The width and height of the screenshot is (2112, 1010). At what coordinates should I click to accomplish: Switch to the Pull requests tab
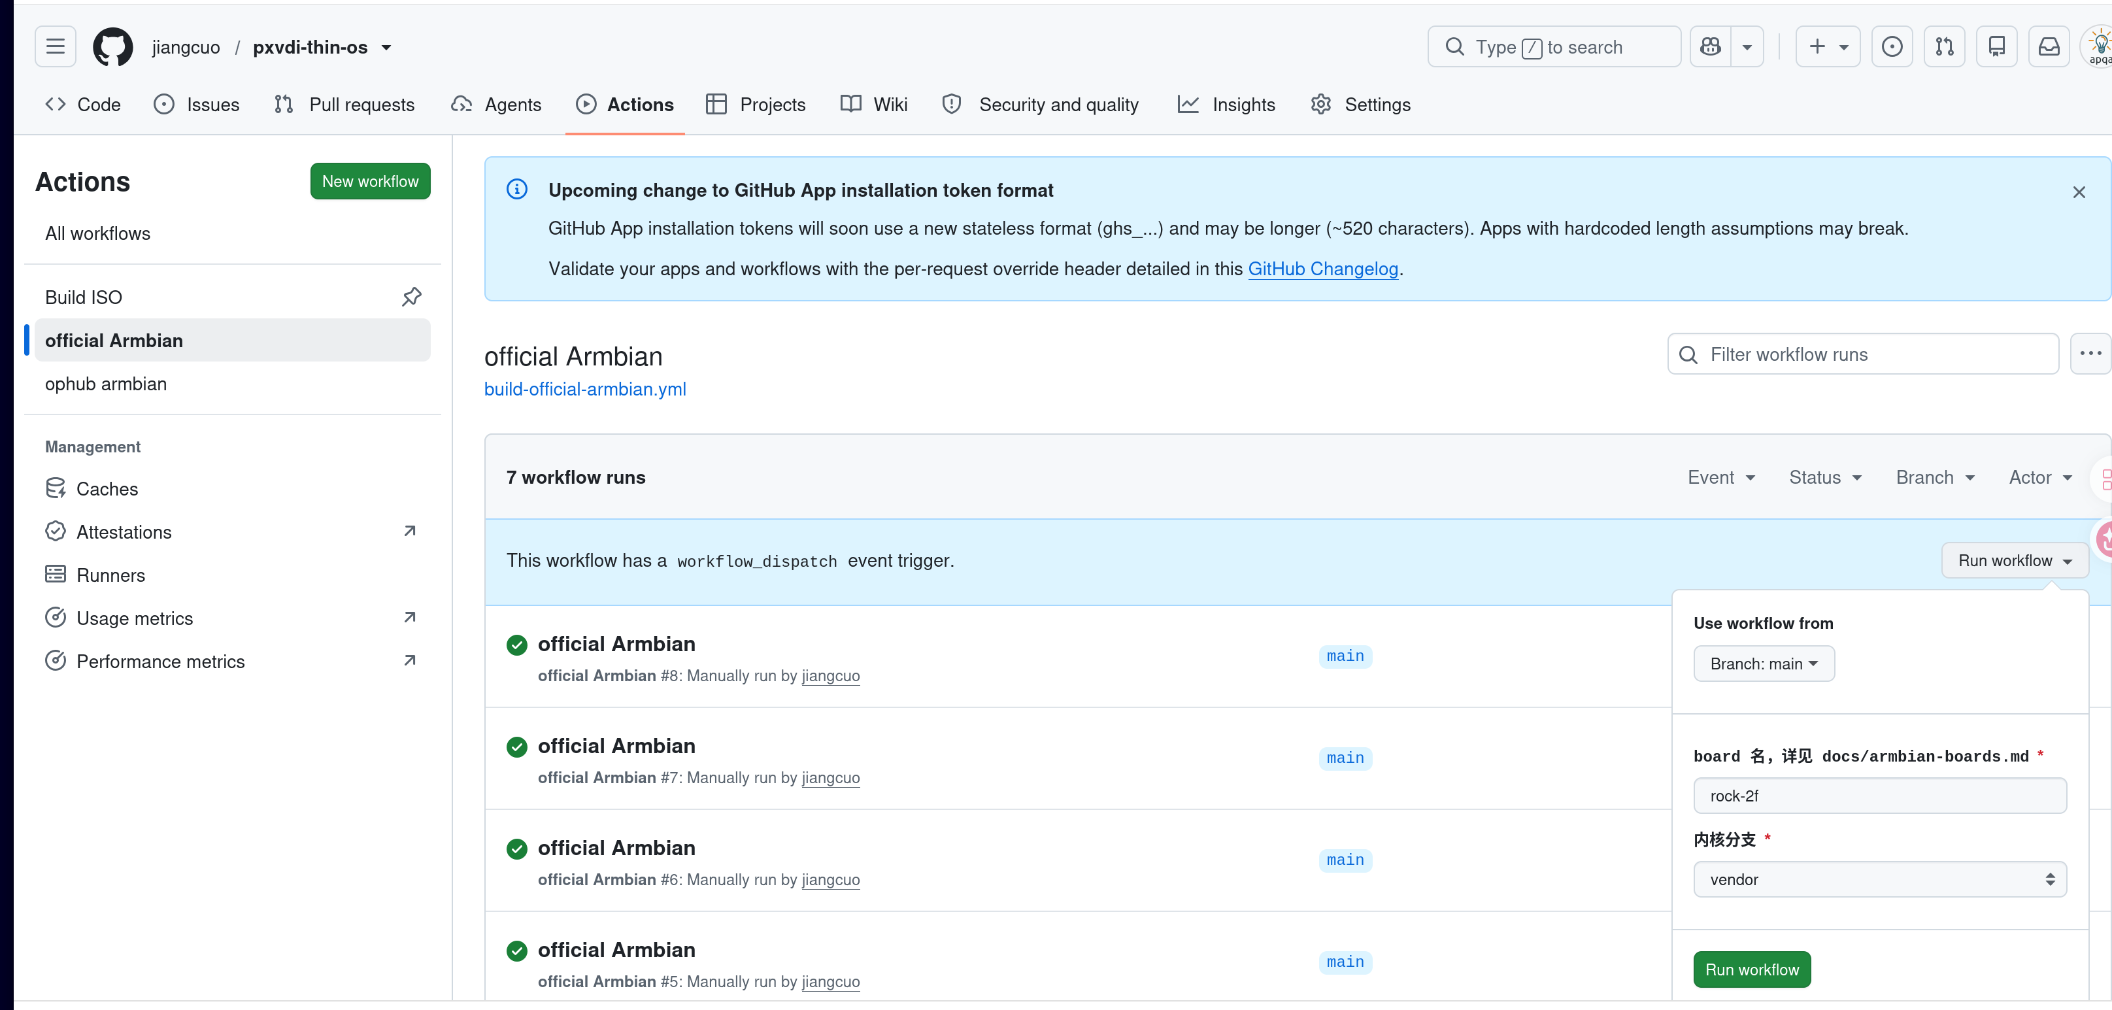(344, 104)
